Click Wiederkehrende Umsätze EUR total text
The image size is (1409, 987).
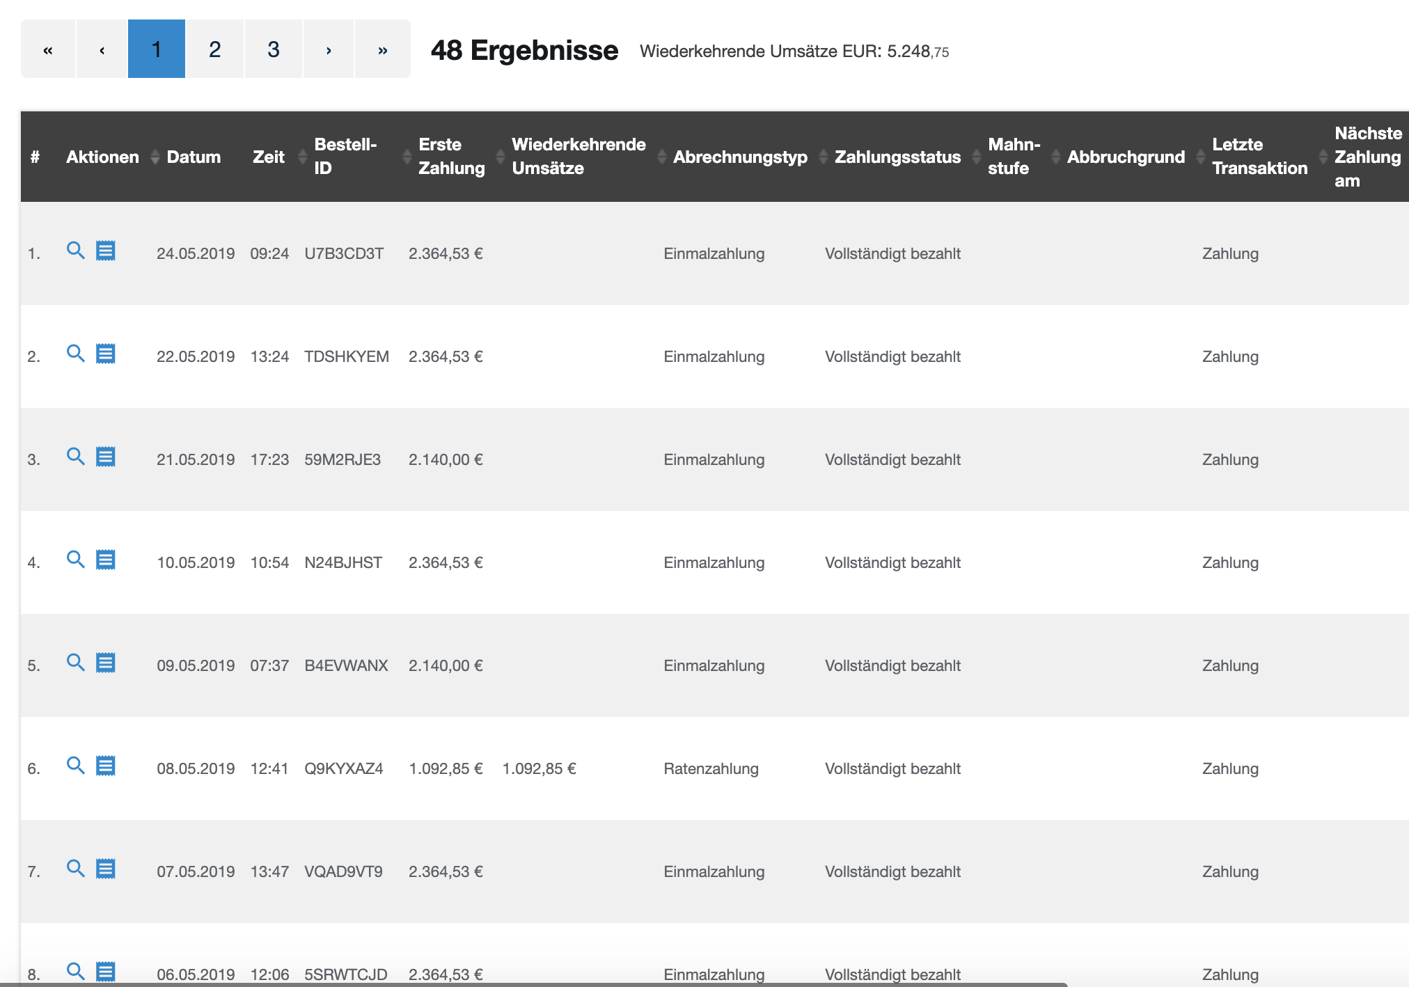(794, 52)
